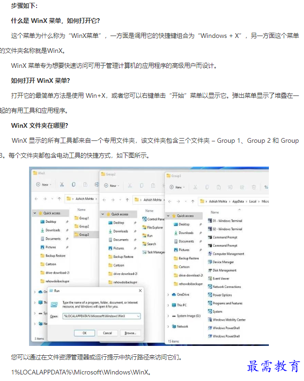Click the Share icon in Group3 window toolbar
The image size is (304, 381).
click(242, 187)
